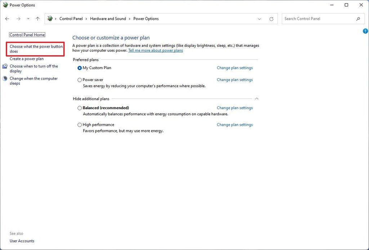Open the recent pages dropdown next to forward arrow
The image size is (369, 250).
tap(28, 19)
